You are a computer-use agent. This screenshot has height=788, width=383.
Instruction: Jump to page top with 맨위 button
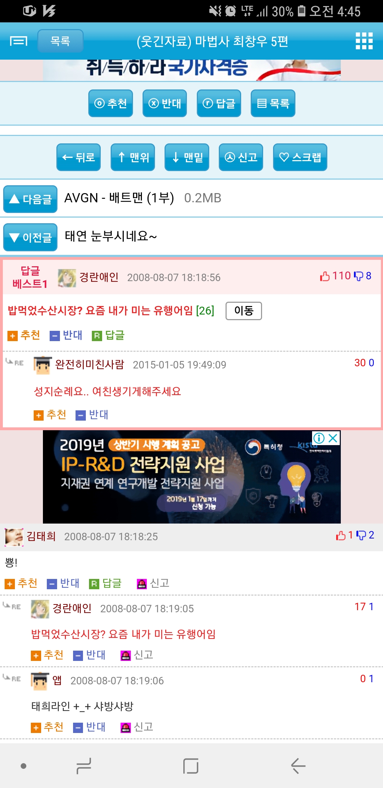point(133,157)
